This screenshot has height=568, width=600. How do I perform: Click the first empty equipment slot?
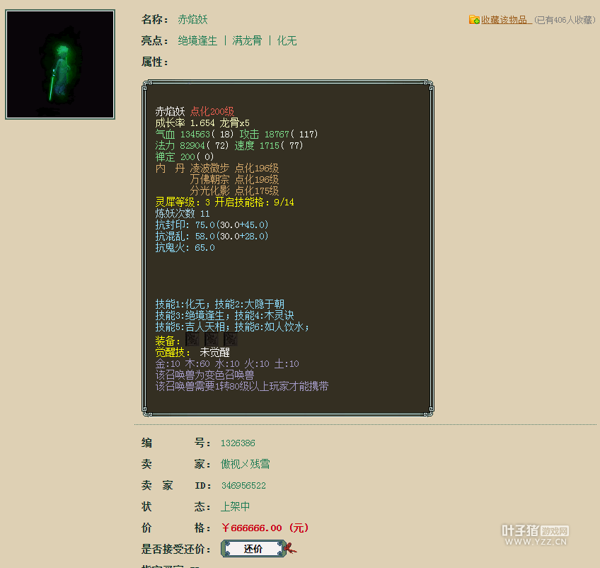pos(192,341)
